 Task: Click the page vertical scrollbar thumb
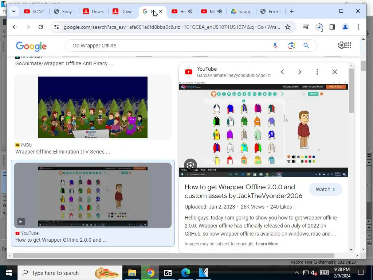(363, 66)
